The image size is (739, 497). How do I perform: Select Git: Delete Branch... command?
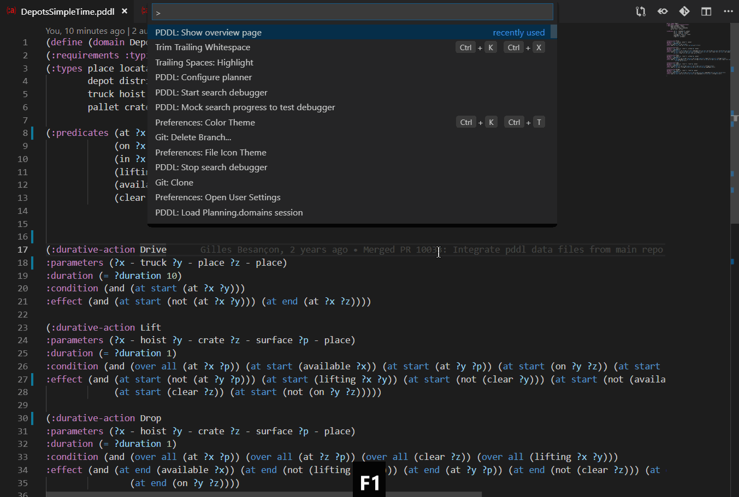pos(352,137)
